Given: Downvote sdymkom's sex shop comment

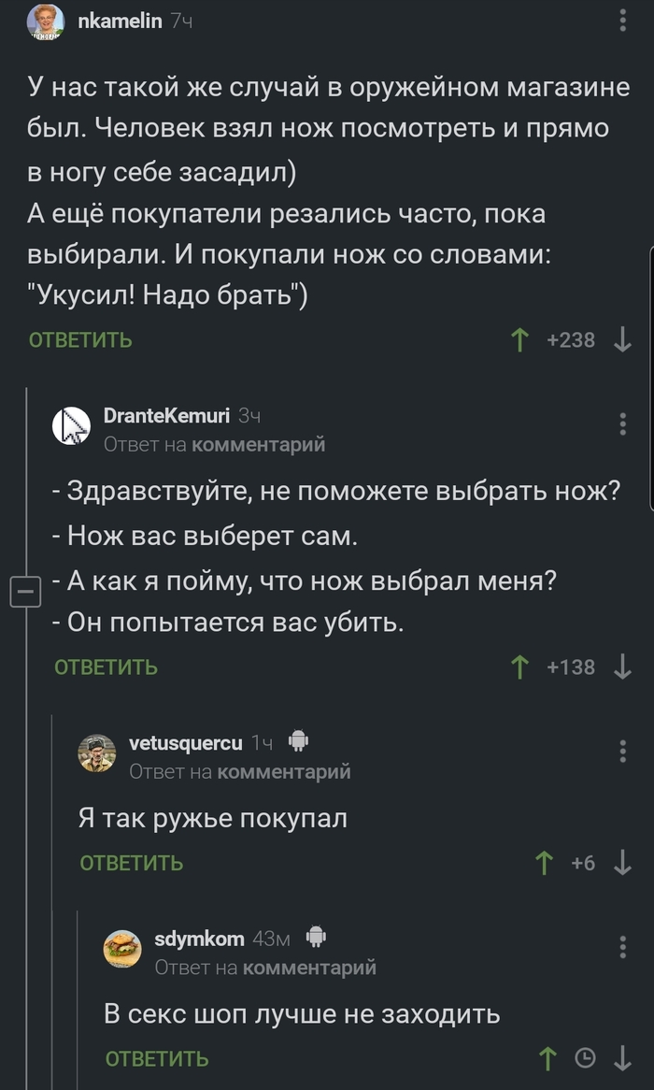Looking at the screenshot, I should coord(622,1057).
